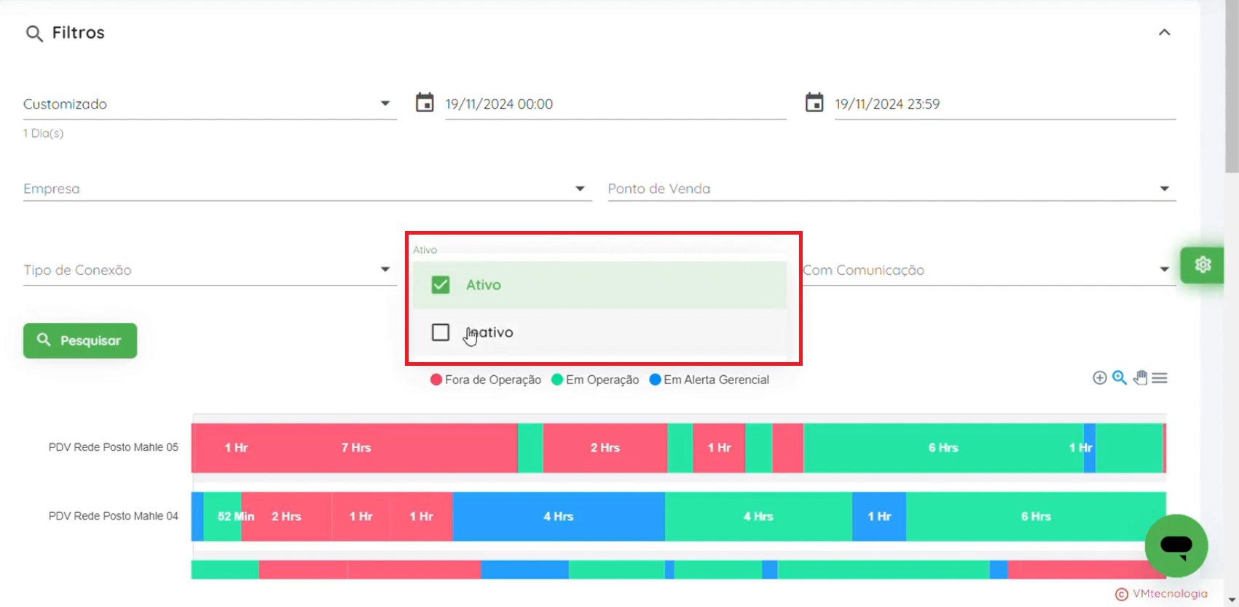Open the end date calendar icon

click(x=814, y=103)
